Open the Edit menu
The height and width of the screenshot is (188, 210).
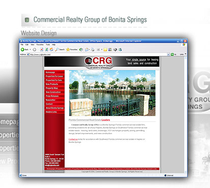[x=27, y=45]
